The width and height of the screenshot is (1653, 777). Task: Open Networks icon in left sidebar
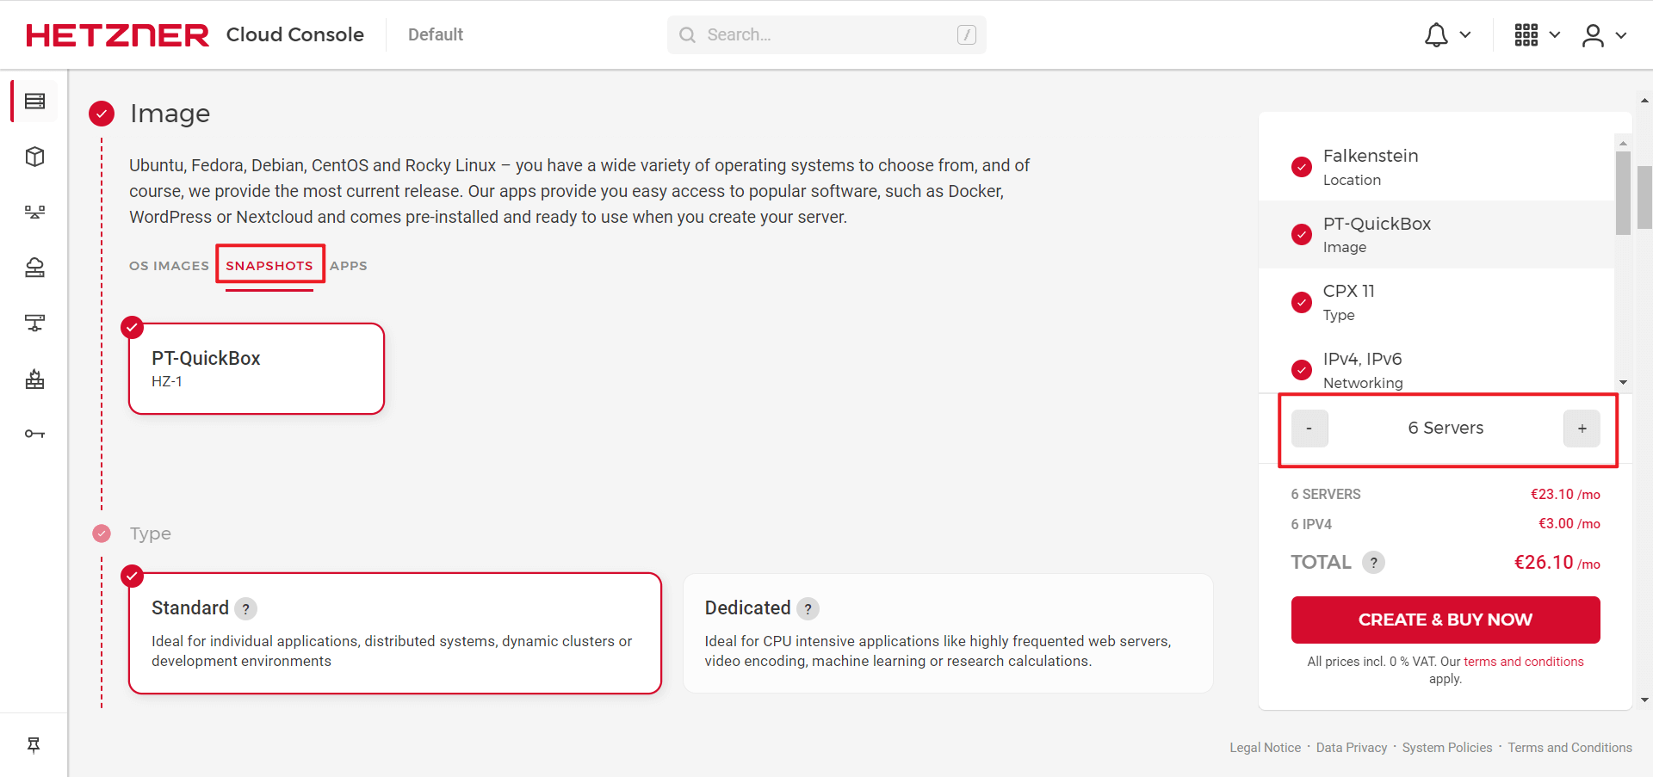(x=34, y=212)
